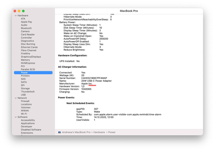Open USB hardware entry
Image resolution: width=215 pixels, height=151 pixels.
coord(23,95)
